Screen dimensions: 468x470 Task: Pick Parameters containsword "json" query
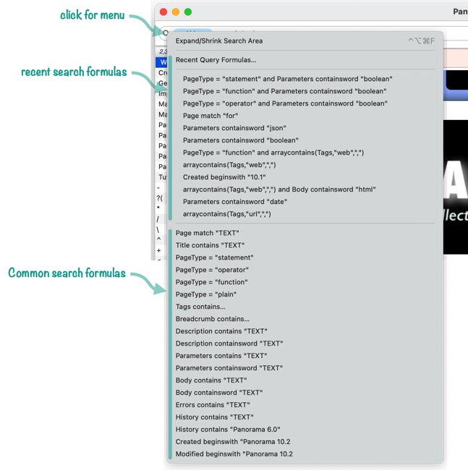[x=305, y=128]
